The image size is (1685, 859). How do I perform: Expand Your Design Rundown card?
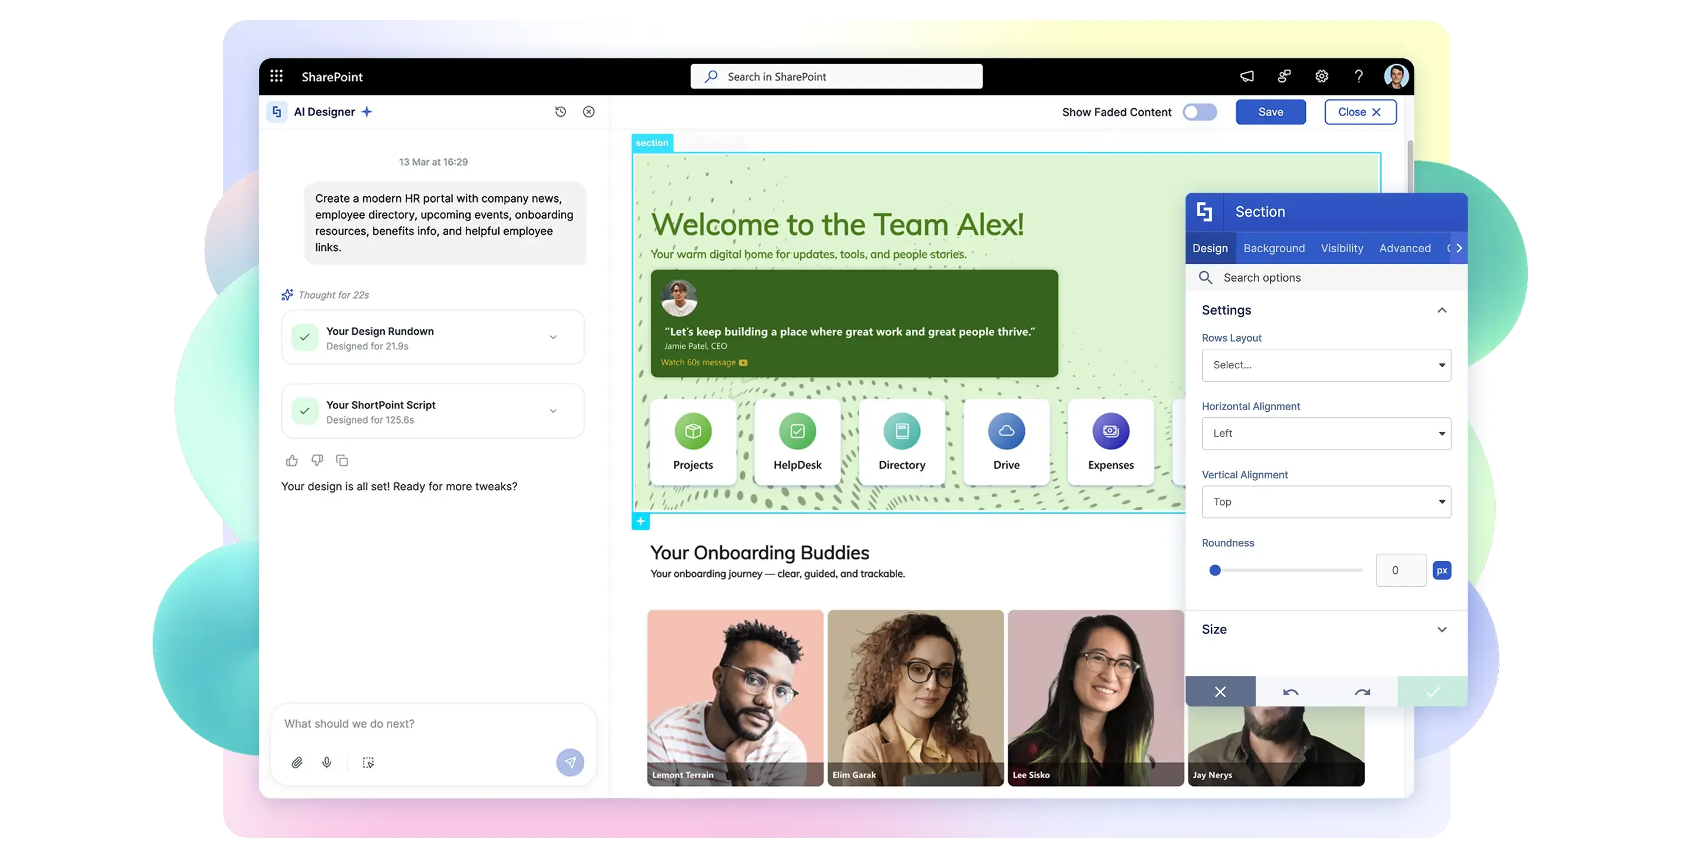click(552, 338)
